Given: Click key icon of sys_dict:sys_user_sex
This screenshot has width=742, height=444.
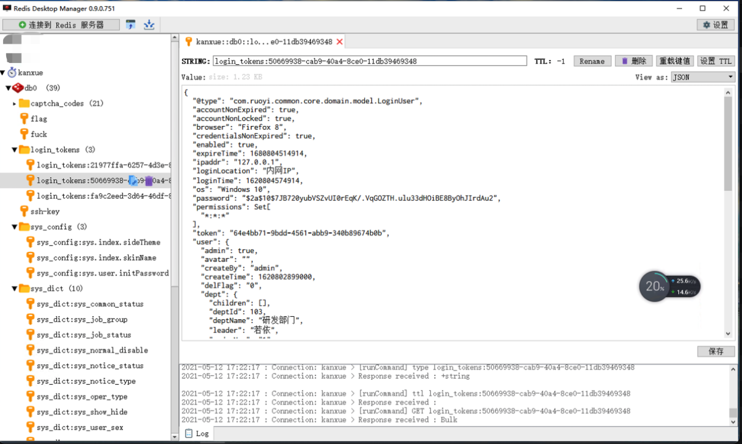Looking at the screenshot, I should pos(30,427).
